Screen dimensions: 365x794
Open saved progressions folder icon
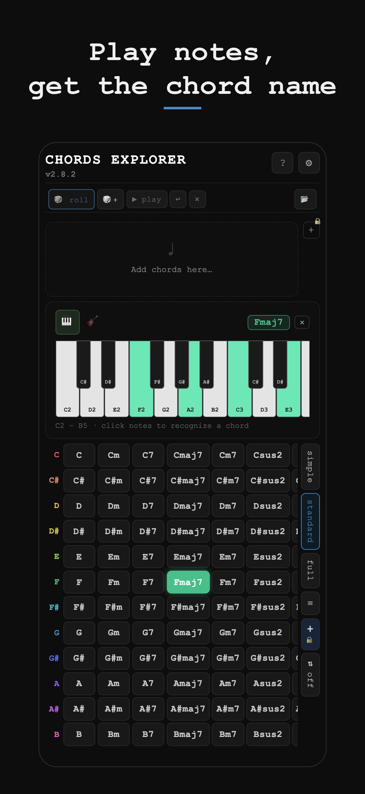[305, 199]
